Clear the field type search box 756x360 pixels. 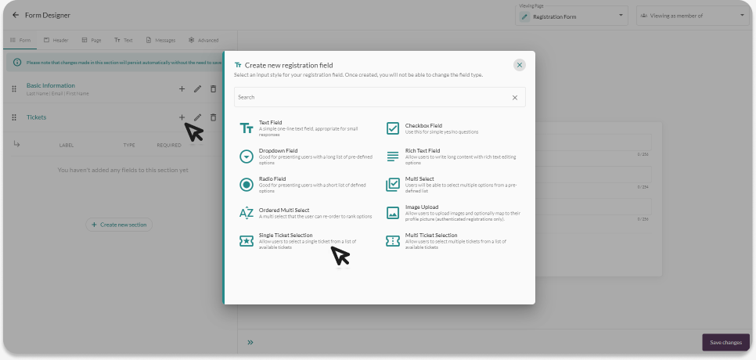[515, 98]
